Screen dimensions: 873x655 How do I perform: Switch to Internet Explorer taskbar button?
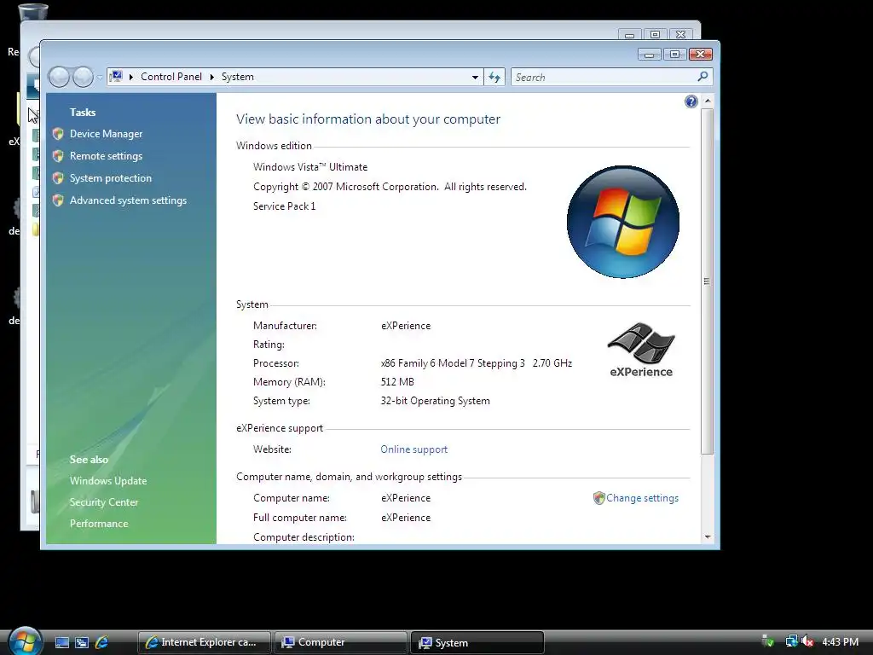pyautogui.click(x=204, y=642)
